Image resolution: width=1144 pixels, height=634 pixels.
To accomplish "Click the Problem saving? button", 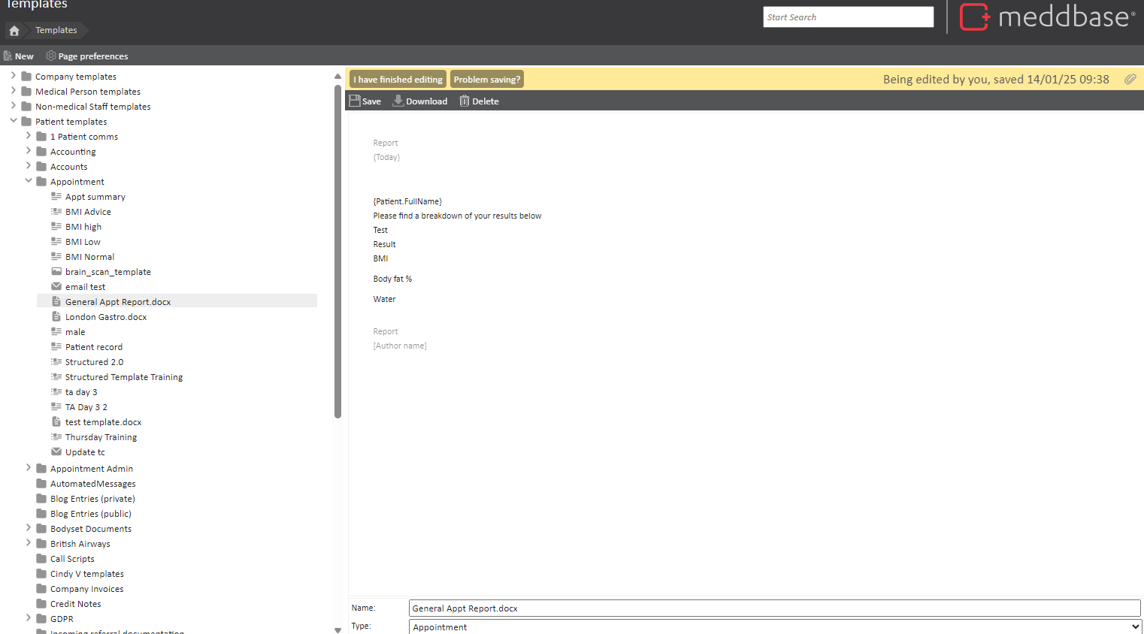I will coord(486,80).
